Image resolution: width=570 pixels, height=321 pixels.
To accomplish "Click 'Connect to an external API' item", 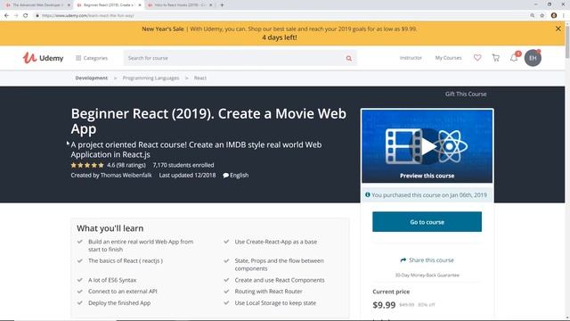I will pyautogui.click(x=123, y=292).
